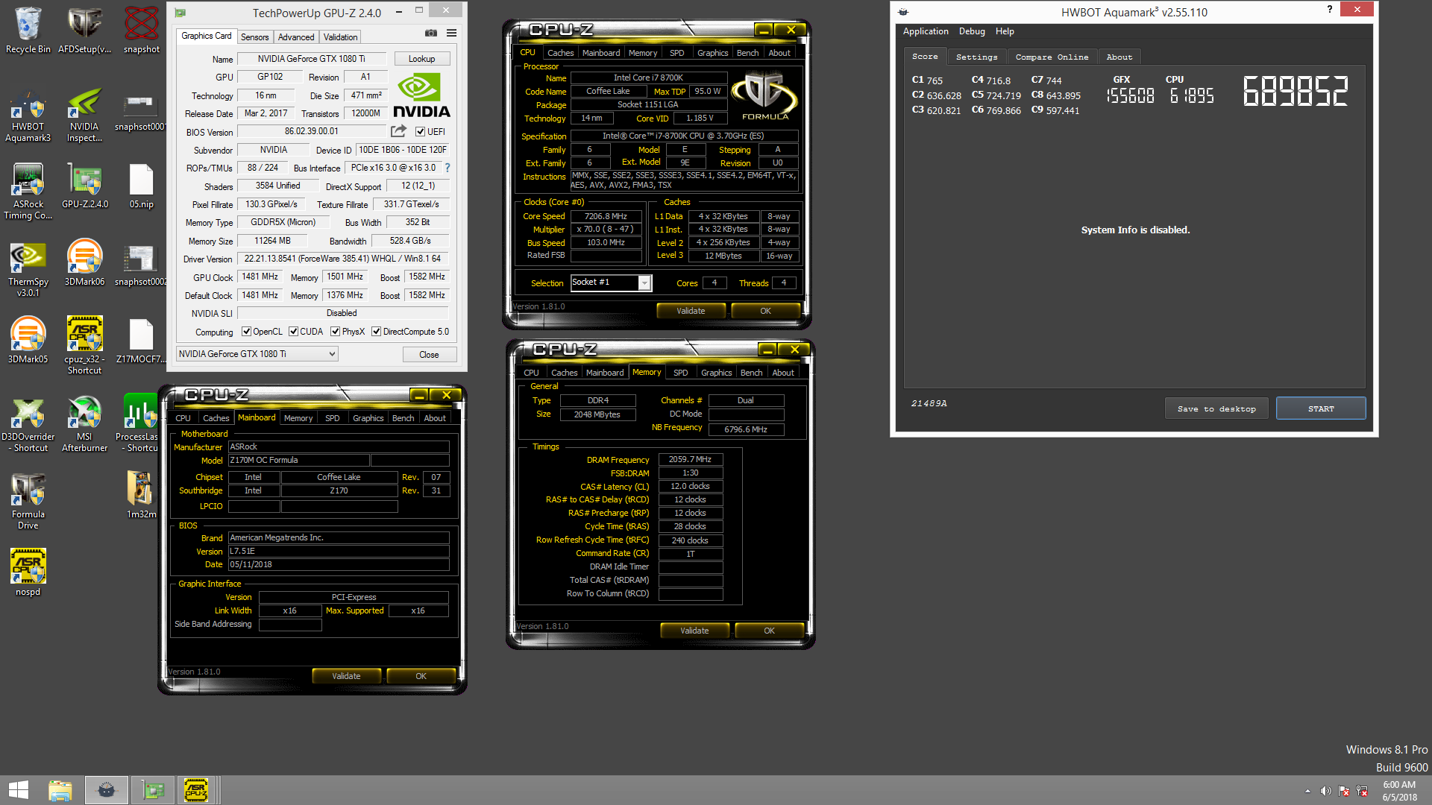The width and height of the screenshot is (1432, 805).
Task: Open the snapshot desktop icon
Action: [141, 30]
